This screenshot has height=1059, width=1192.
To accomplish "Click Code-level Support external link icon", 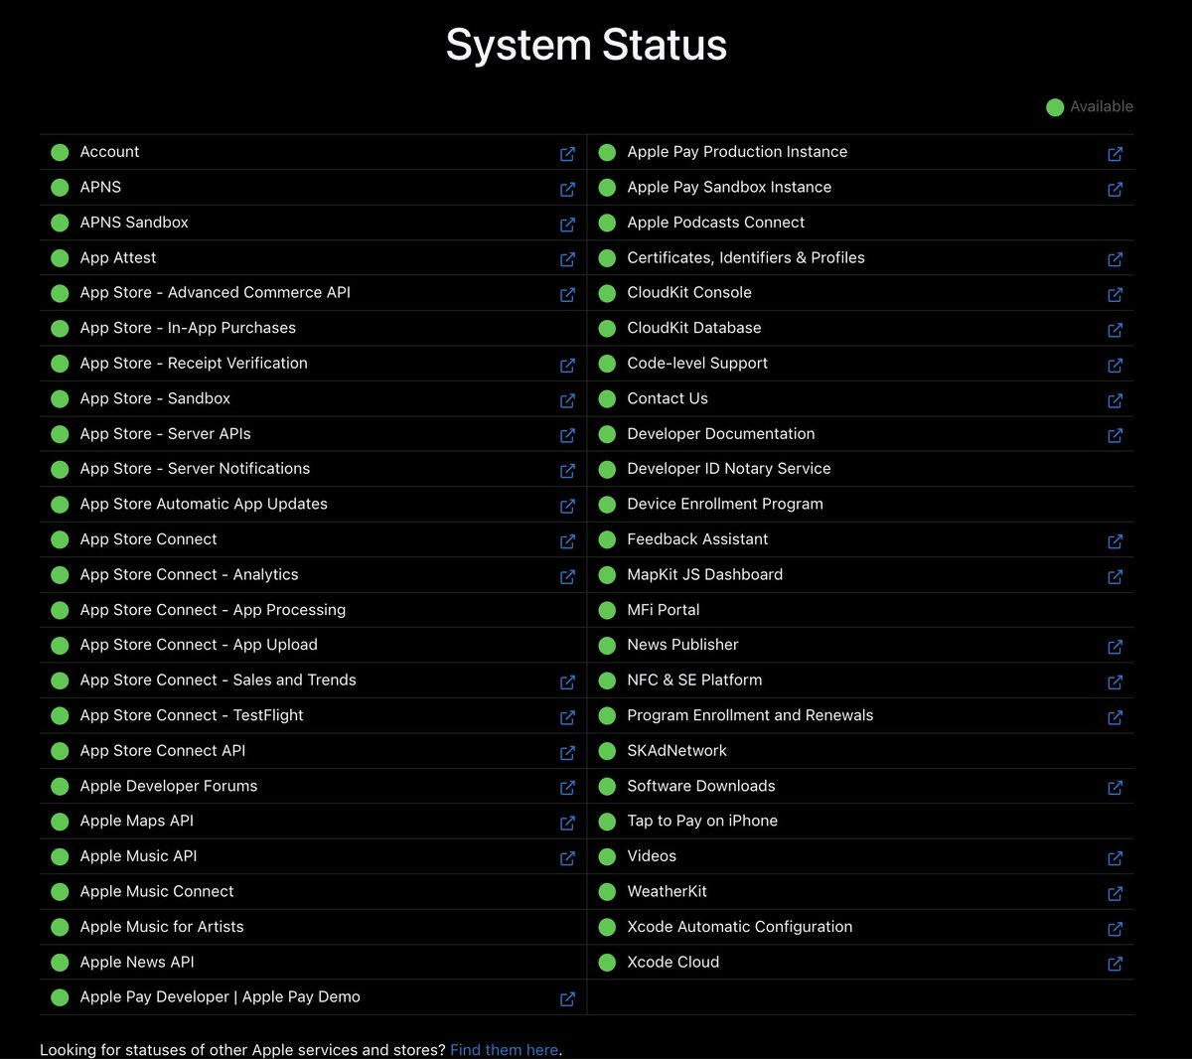I will [x=1116, y=365].
